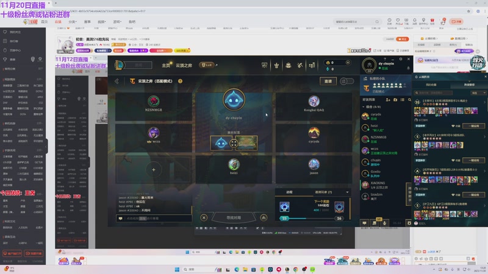Open the lobby help question mark
This screenshot has width=488, height=274.
click(180, 81)
